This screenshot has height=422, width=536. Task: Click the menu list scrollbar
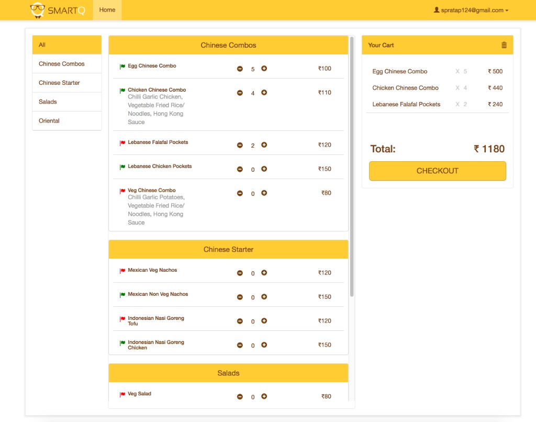pyautogui.click(x=352, y=166)
